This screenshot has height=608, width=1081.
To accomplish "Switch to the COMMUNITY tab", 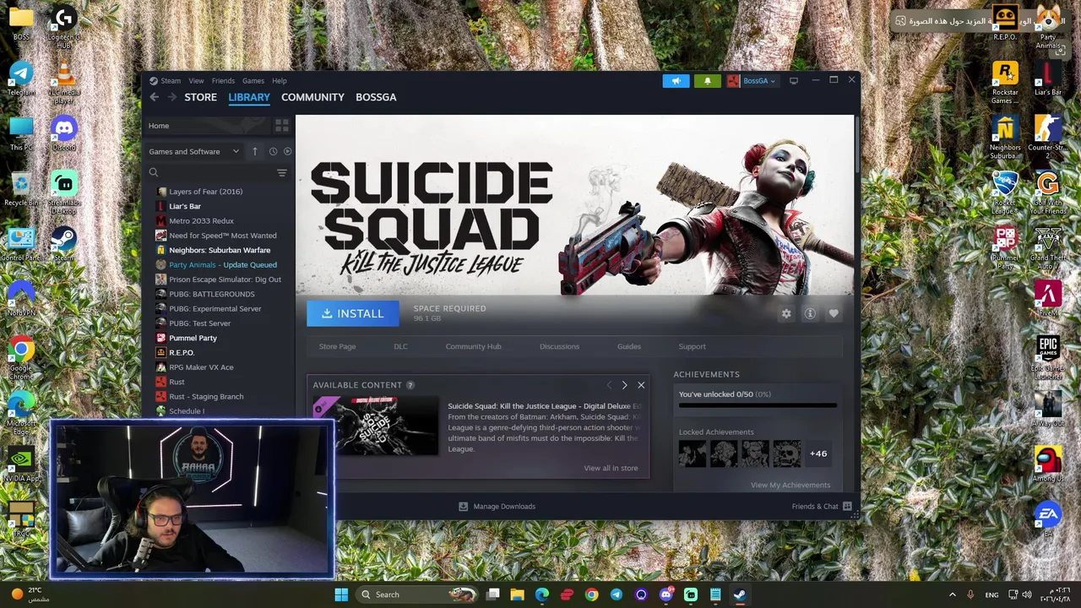I will coord(312,97).
